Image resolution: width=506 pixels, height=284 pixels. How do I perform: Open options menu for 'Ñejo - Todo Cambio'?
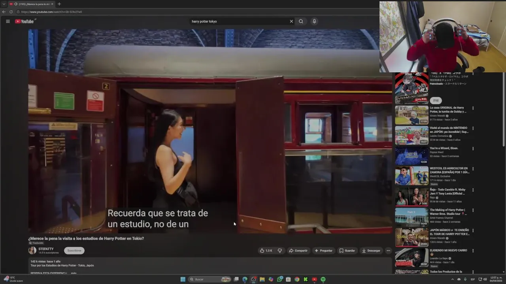pyautogui.click(x=473, y=190)
